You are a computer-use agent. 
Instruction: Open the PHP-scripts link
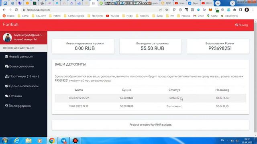pyautogui.click(x=163, y=124)
